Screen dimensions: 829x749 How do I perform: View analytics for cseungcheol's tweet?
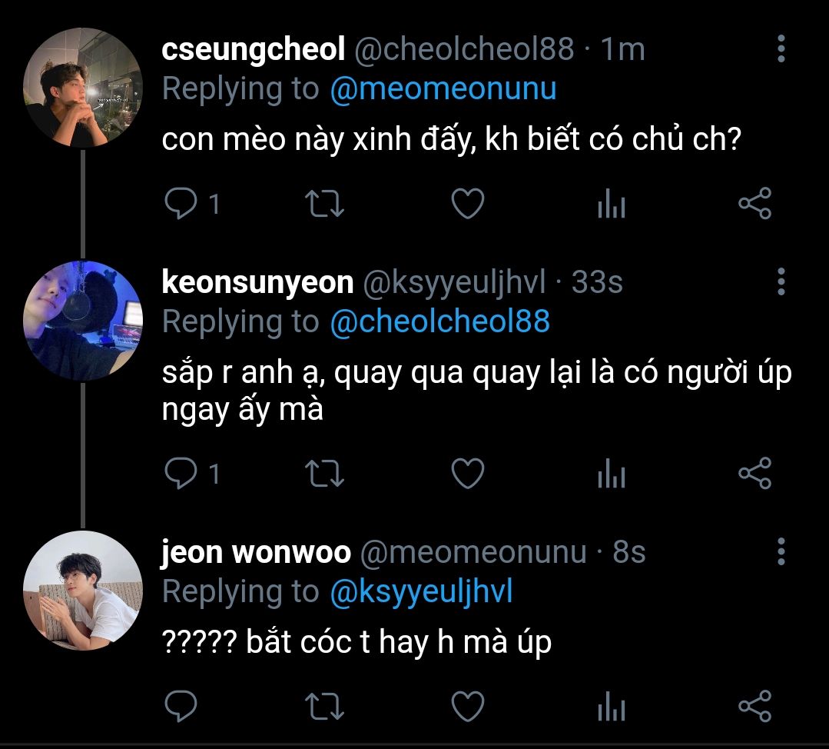tap(611, 205)
